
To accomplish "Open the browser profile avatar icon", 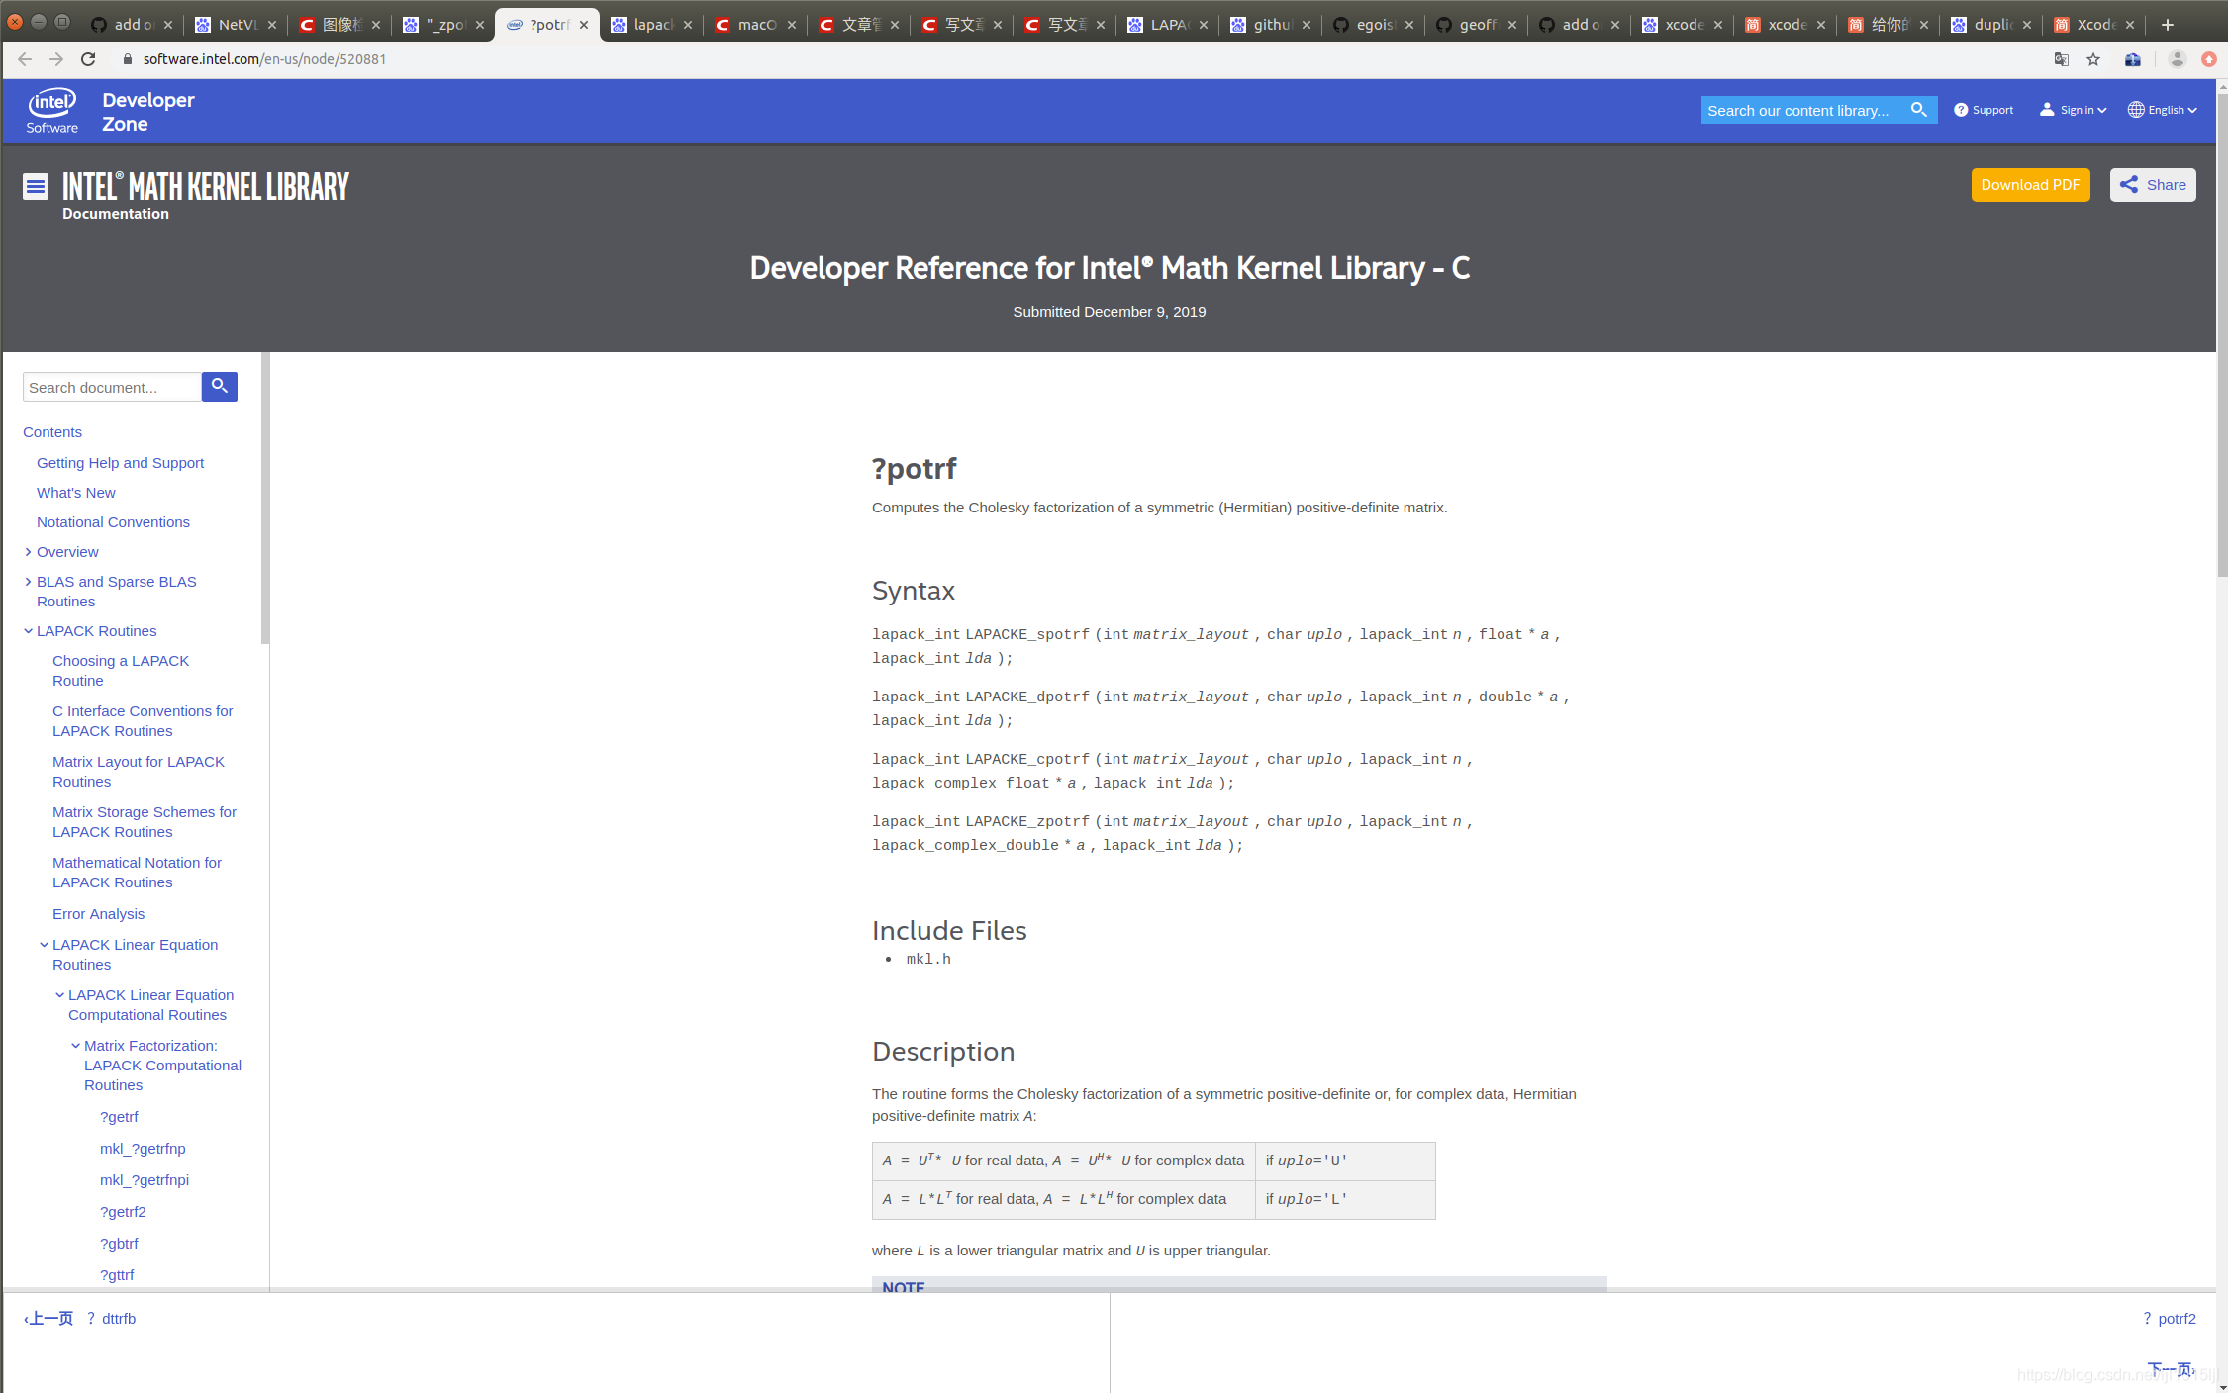I will [2178, 59].
